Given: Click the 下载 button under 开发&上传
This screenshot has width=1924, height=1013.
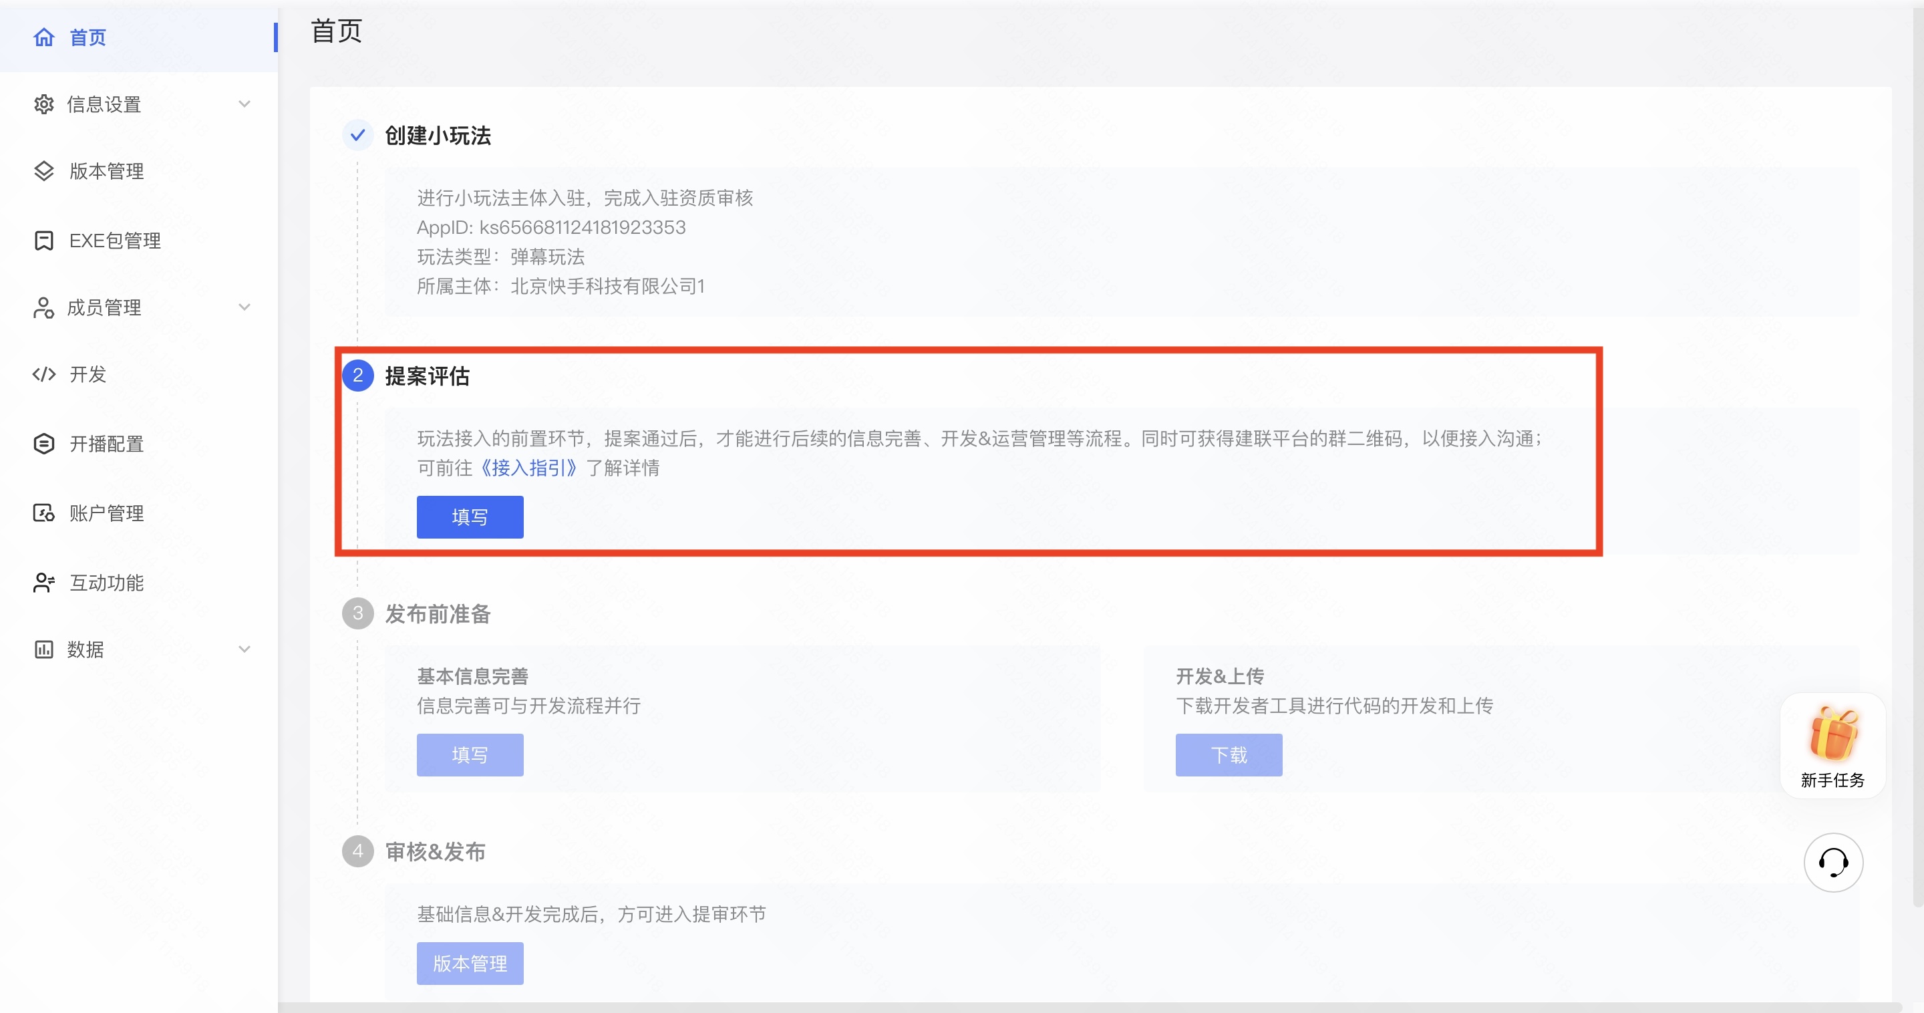Looking at the screenshot, I should (1229, 755).
